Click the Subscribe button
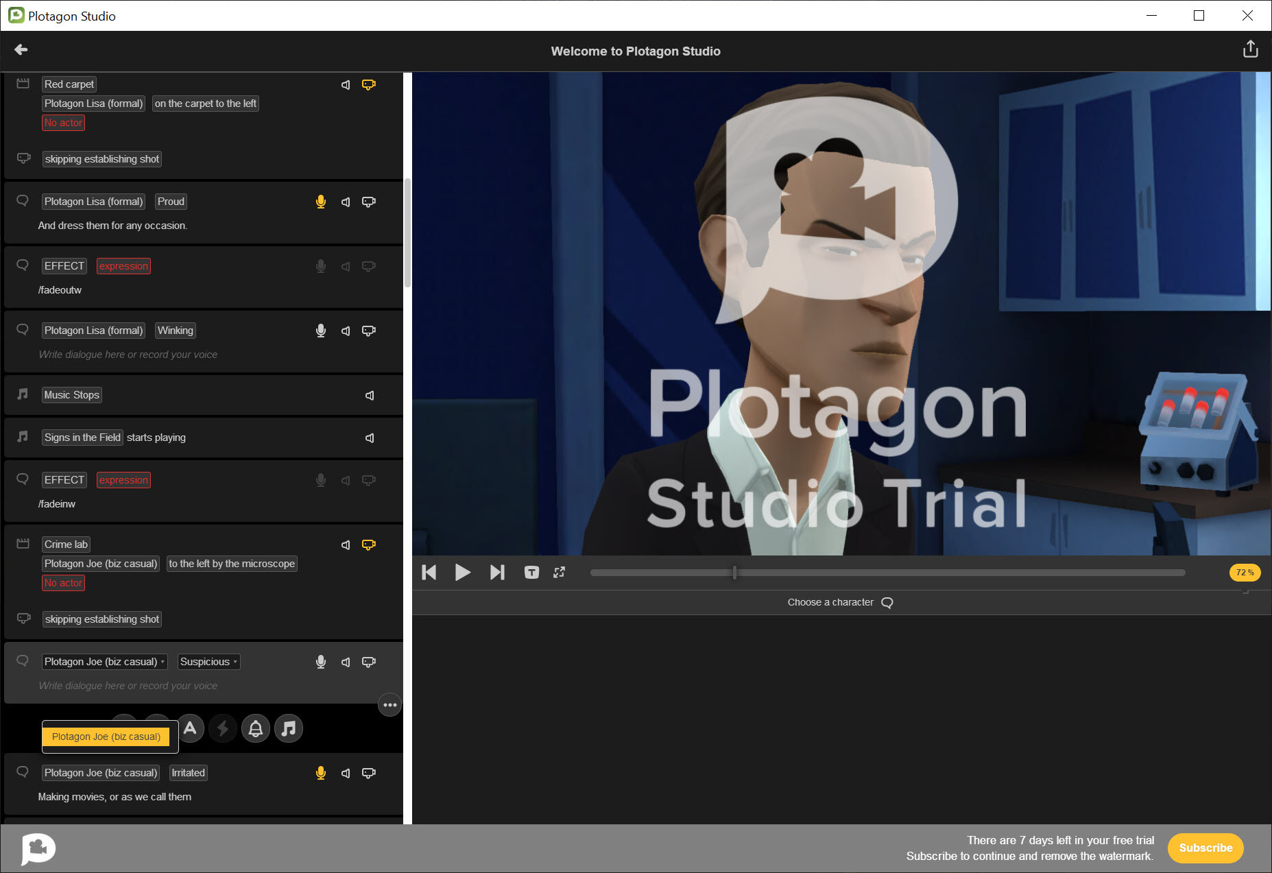Screen dimensions: 1272x873 pos(1205,848)
